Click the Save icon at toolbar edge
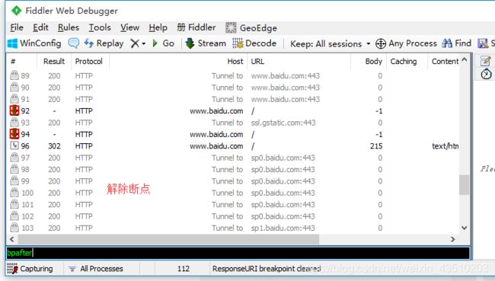495x281 pixels. (x=483, y=43)
